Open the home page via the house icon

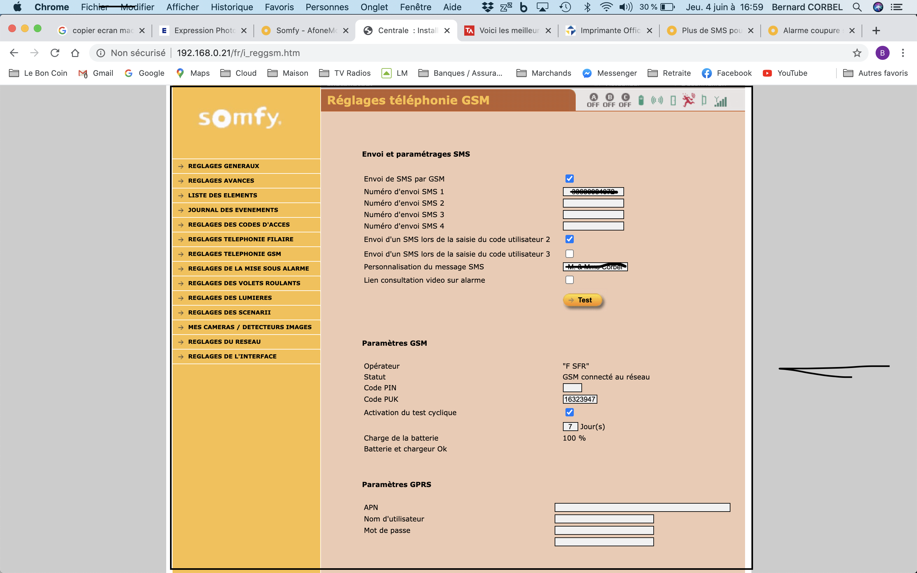pos(75,53)
